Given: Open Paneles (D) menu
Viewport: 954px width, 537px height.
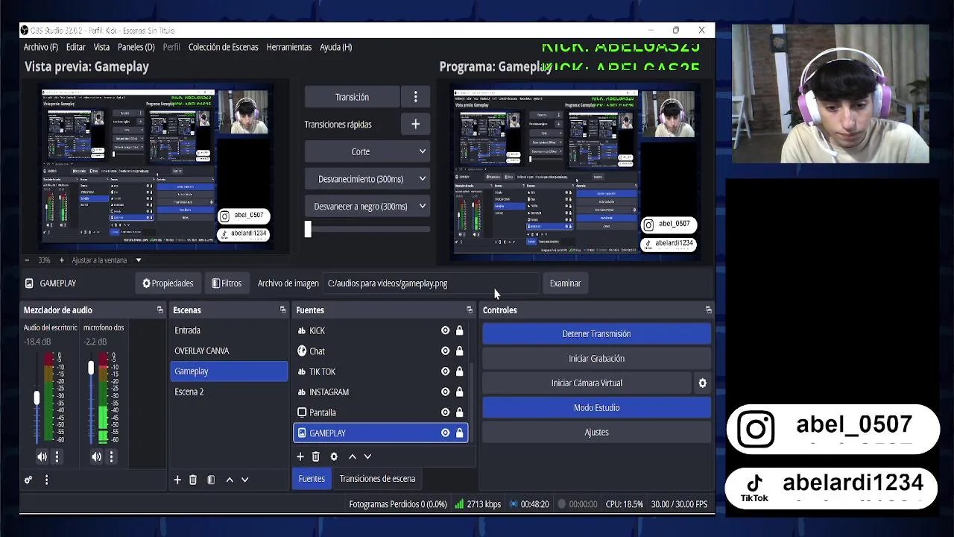Looking at the screenshot, I should click(x=136, y=47).
